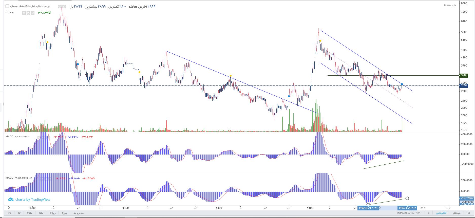Screen dimensions: 475x218
Task: Switch to 6 month (۶ماه) range
Action: tap(29, 213)
